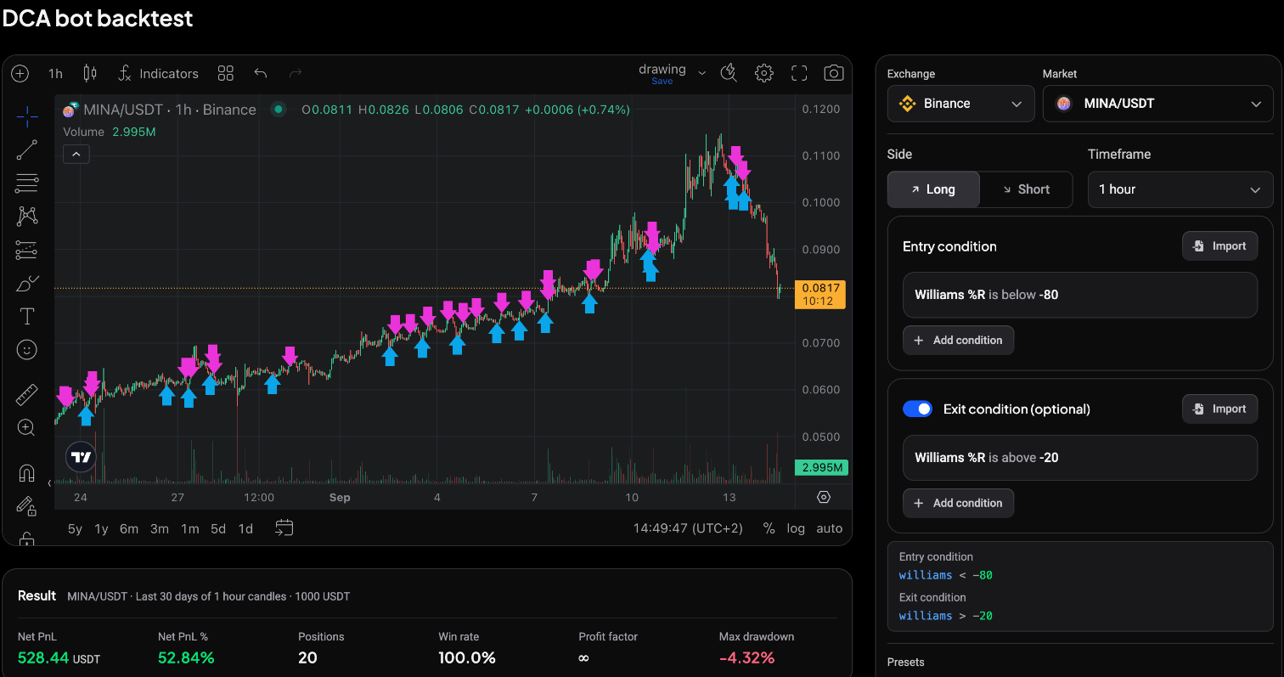
Task: Set chart range to 1d
Action: [245, 528]
